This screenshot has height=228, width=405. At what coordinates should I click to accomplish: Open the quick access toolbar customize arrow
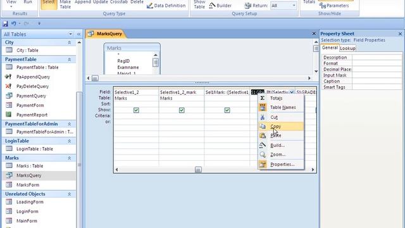tap(39, 23)
